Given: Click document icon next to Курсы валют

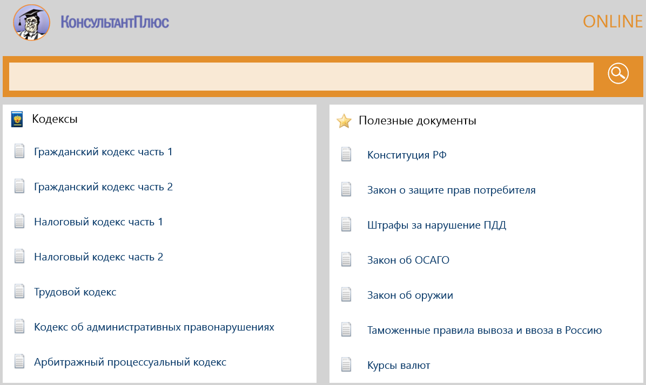Looking at the screenshot, I should click(346, 365).
